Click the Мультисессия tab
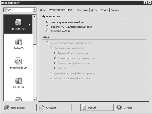The height and width of the screenshot is (114, 152). (x=58, y=10)
